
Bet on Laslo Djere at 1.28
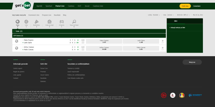tap(141, 41)
